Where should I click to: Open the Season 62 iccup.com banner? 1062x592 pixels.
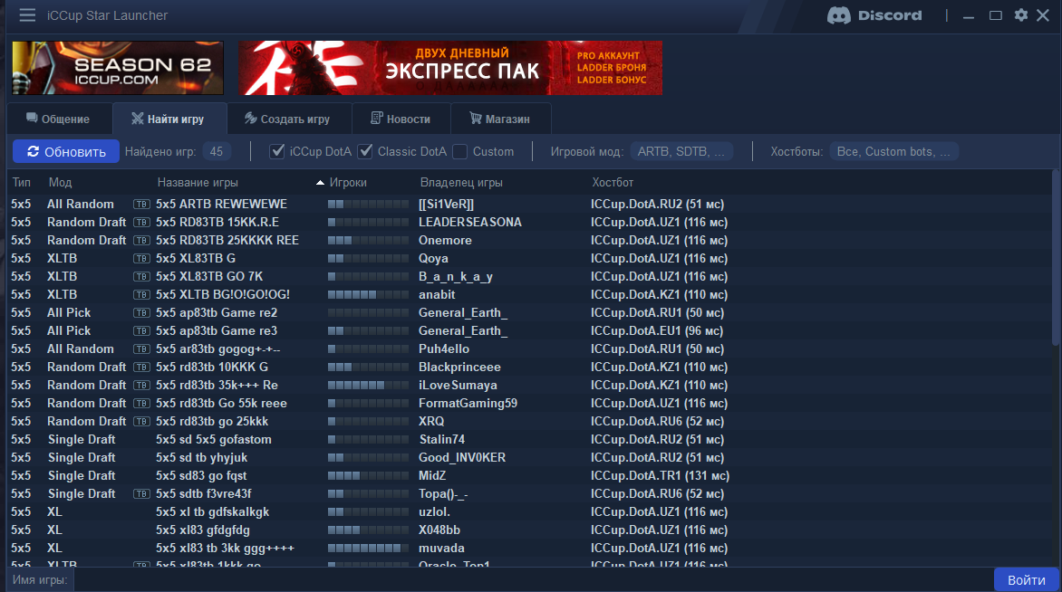tap(118, 68)
